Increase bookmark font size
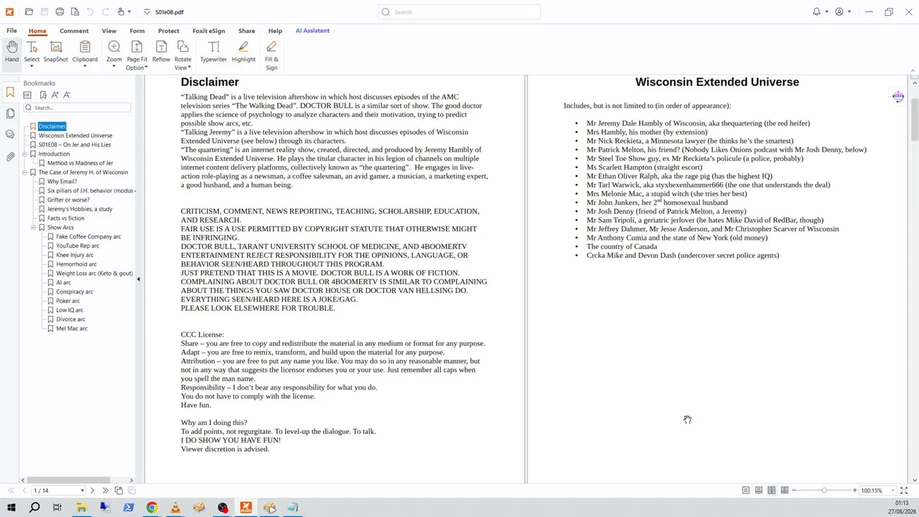The width and height of the screenshot is (919, 517). [55, 95]
